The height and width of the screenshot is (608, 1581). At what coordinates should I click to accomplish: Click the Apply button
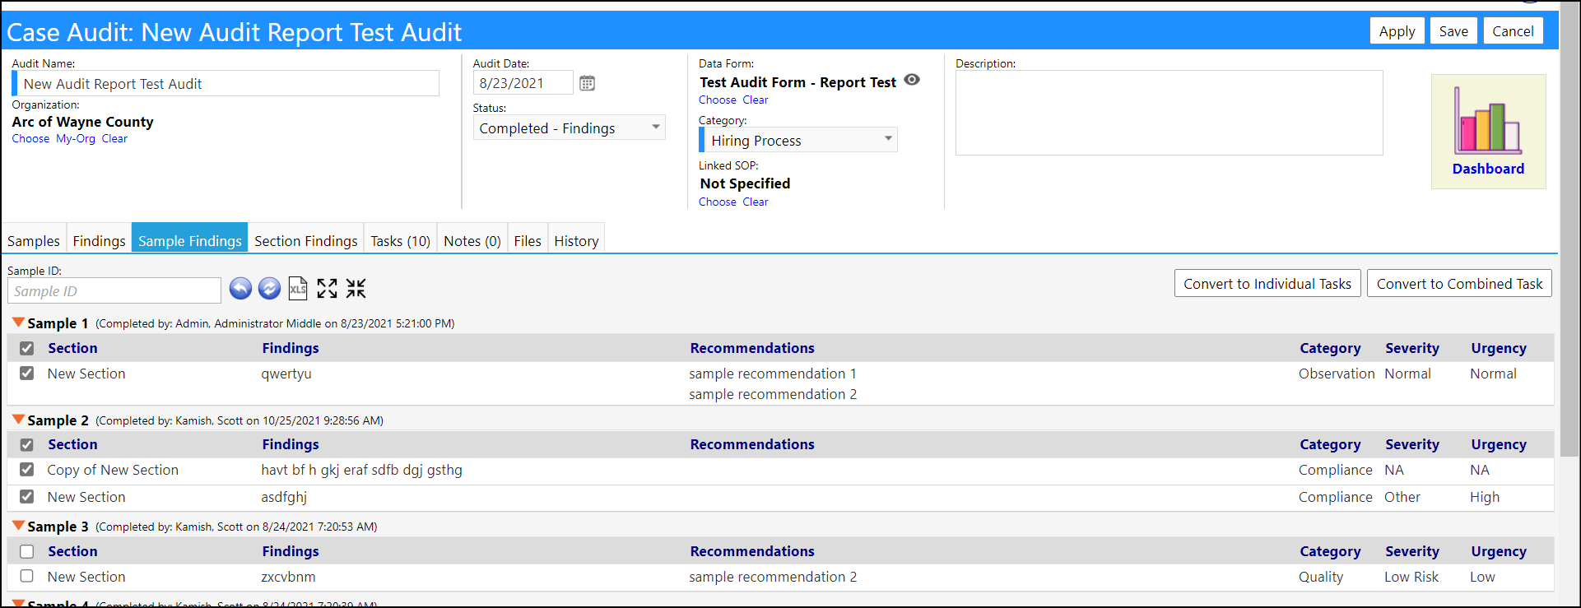point(1397,31)
